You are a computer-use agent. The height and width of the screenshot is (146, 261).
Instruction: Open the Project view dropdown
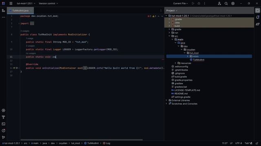pyautogui.click(x=172, y=11)
